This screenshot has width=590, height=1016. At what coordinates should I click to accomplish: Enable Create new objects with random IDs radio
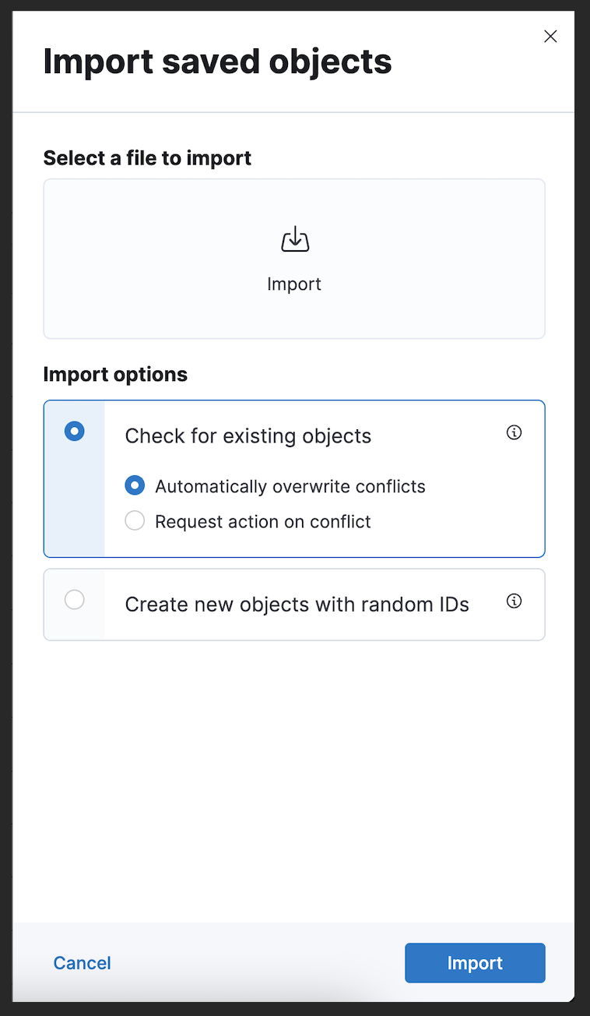pos(75,599)
